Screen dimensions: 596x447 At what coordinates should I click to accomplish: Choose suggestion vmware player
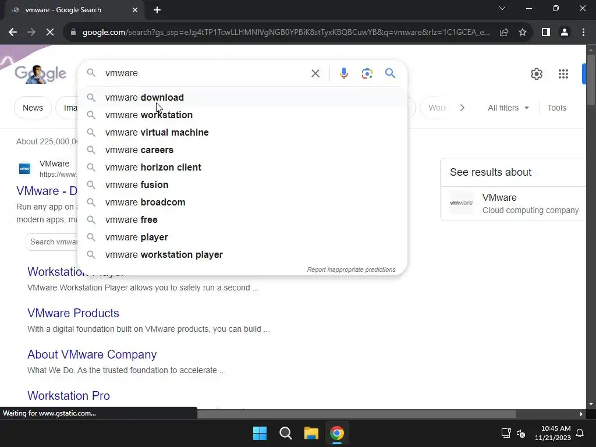click(x=243, y=237)
